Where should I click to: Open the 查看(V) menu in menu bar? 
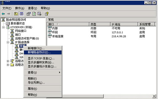32,8
